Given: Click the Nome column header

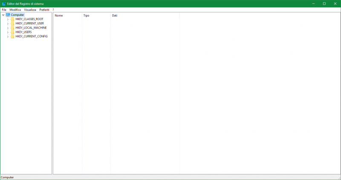Looking at the screenshot, I should (x=67, y=16).
